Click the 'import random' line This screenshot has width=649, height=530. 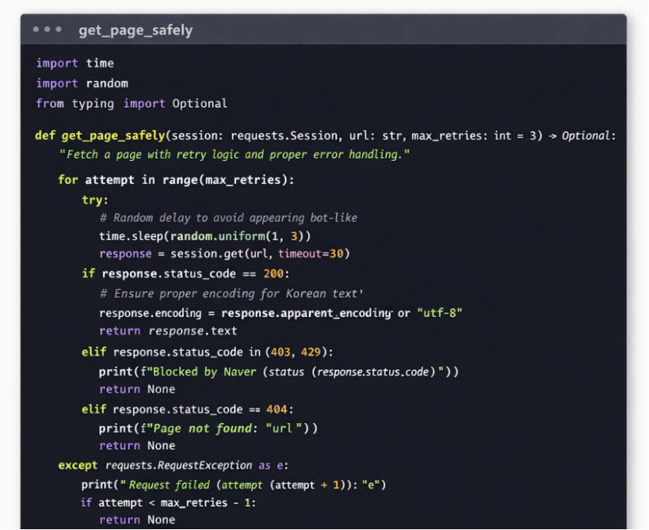(x=81, y=84)
